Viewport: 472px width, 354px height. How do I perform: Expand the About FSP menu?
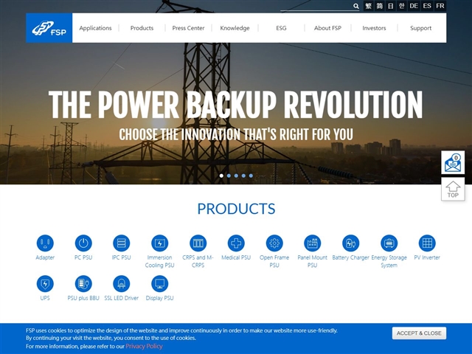[x=327, y=28]
